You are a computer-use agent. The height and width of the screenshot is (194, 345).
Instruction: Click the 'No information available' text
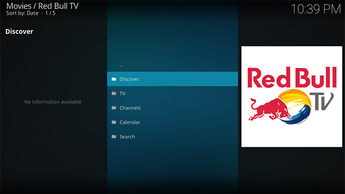pyautogui.click(x=53, y=102)
